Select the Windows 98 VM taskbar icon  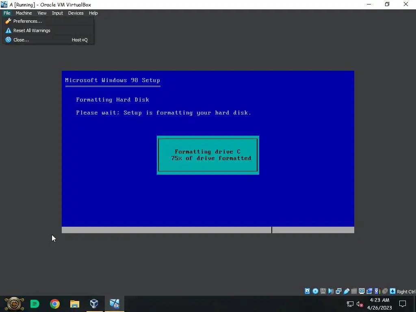[x=114, y=304]
